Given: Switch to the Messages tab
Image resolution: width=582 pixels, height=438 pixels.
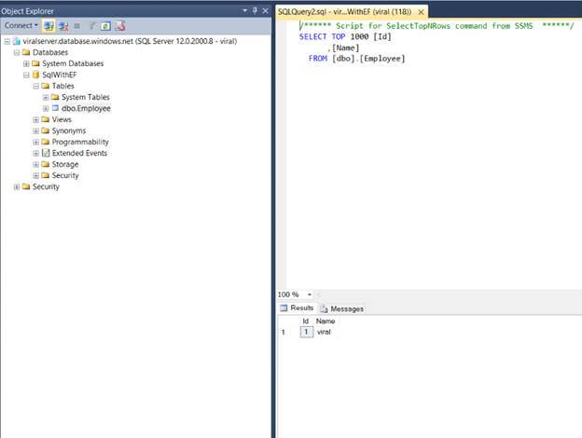Looking at the screenshot, I should [342, 308].
